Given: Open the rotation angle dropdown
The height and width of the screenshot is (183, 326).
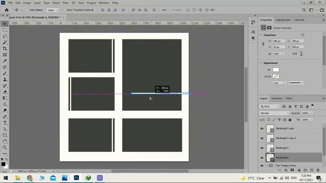Looking at the screenshot, I should click(283, 54).
